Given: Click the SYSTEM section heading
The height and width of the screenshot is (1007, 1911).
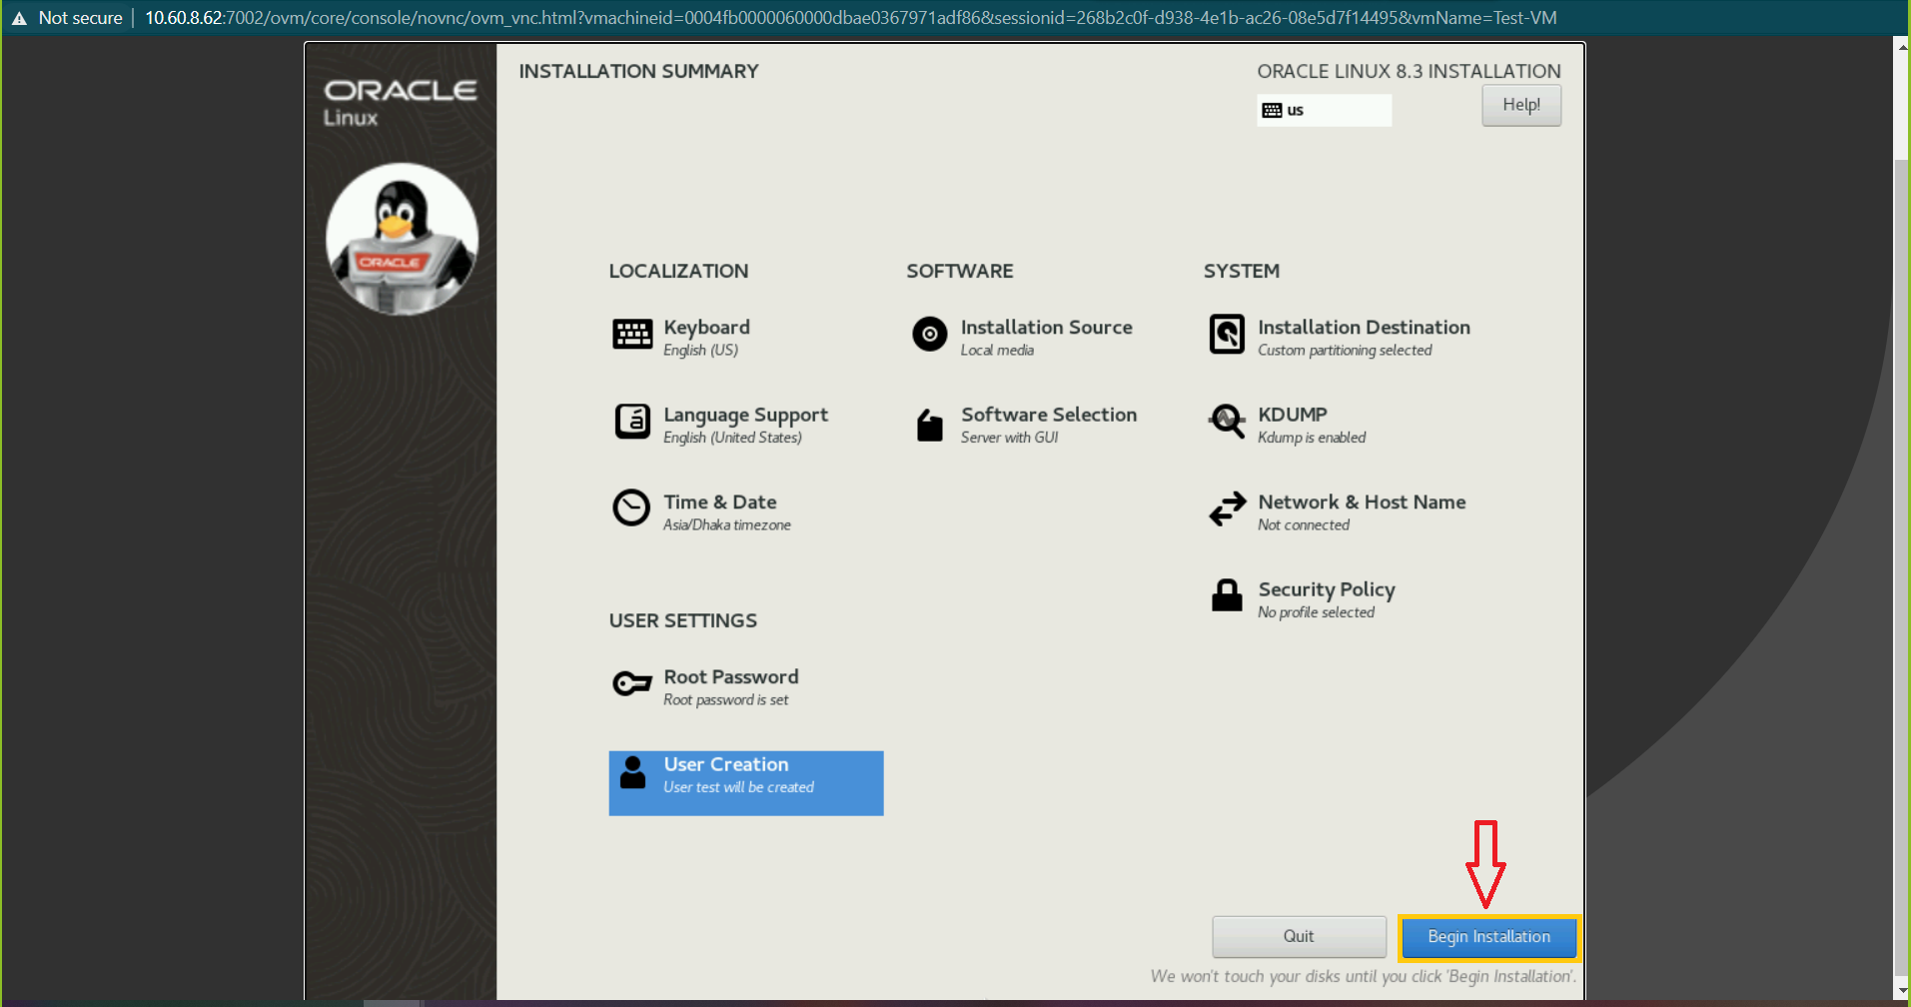Looking at the screenshot, I should click(1241, 272).
